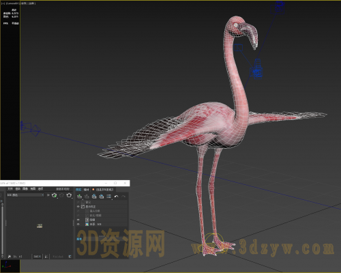
Task: Click the FPS statistic in the viewport overlay
Action: click(11, 23)
